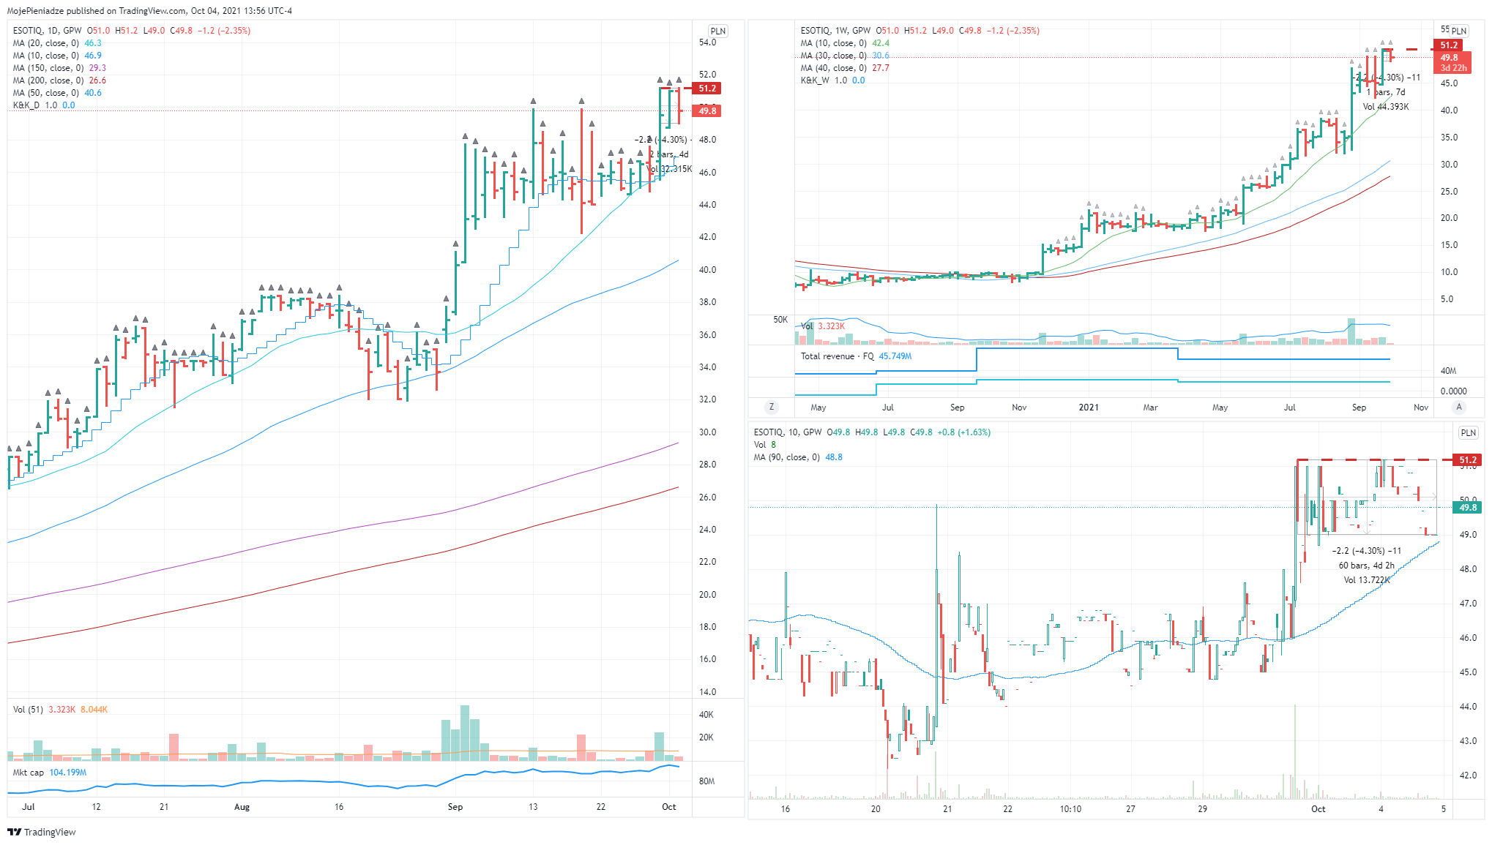The height and width of the screenshot is (845, 1492).
Task: Select the MA (200, close, 0) indicator legend
Action: [48, 80]
